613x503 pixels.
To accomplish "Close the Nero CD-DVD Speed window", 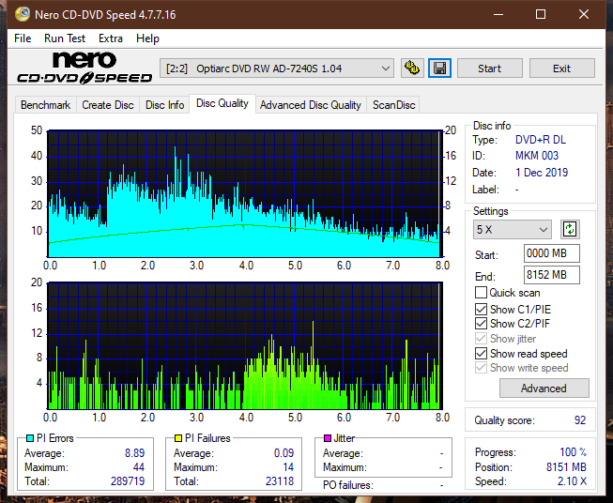I will pyautogui.click(x=584, y=14).
